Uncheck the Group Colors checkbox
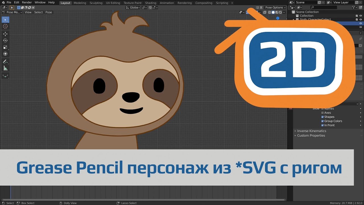The height and width of the screenshot is (205, 364). click(x=322, y=121)
